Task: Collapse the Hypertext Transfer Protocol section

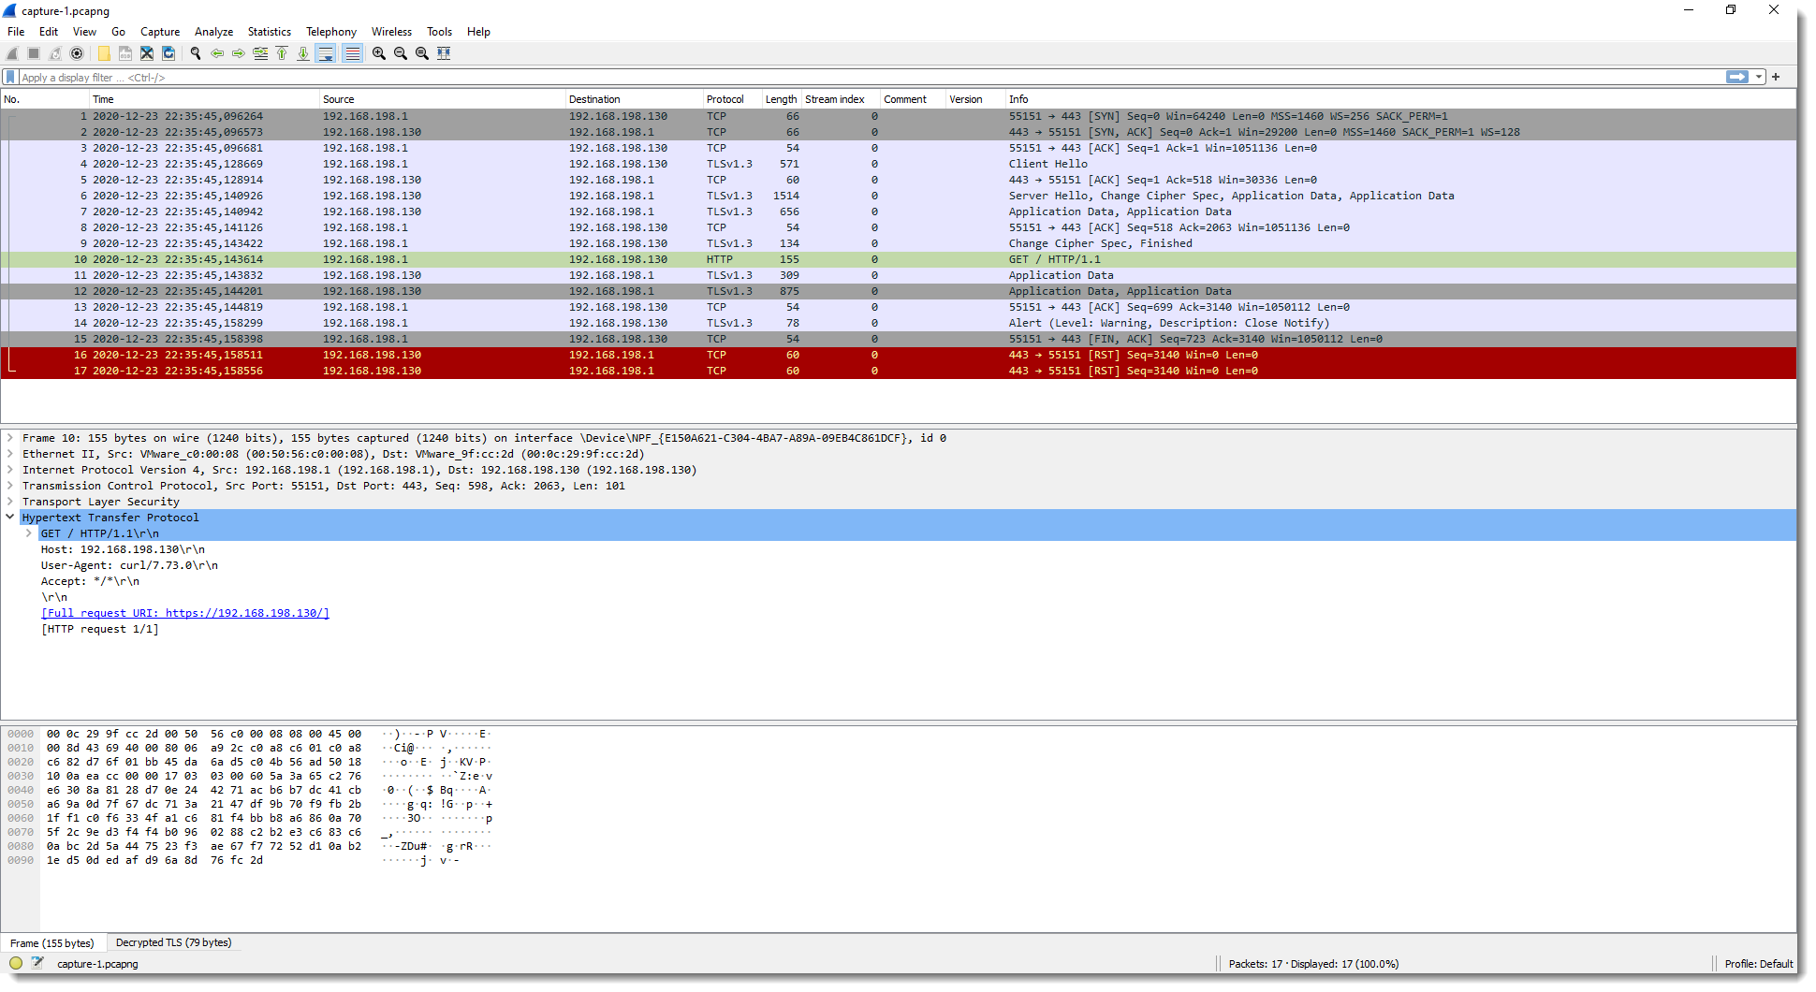Action: click(x=10, y=518)
